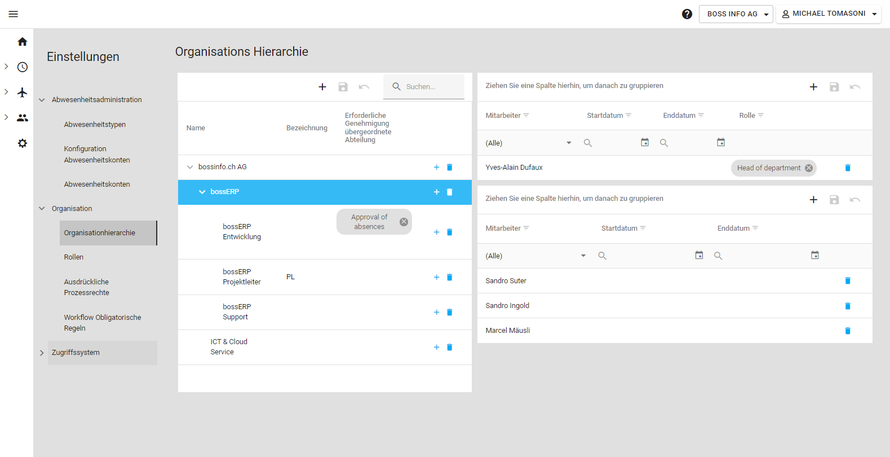The image size is (890, 457).
Task: Click the Suchen search field
Action: click(424, 87)
